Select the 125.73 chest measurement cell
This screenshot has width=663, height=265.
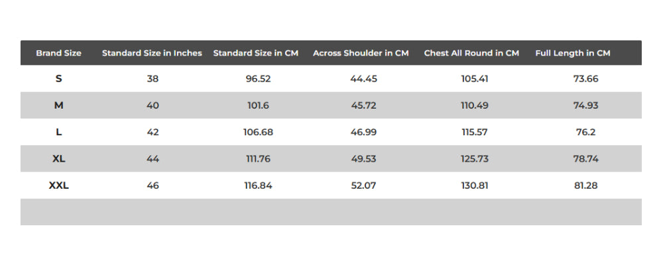(475, 159)
